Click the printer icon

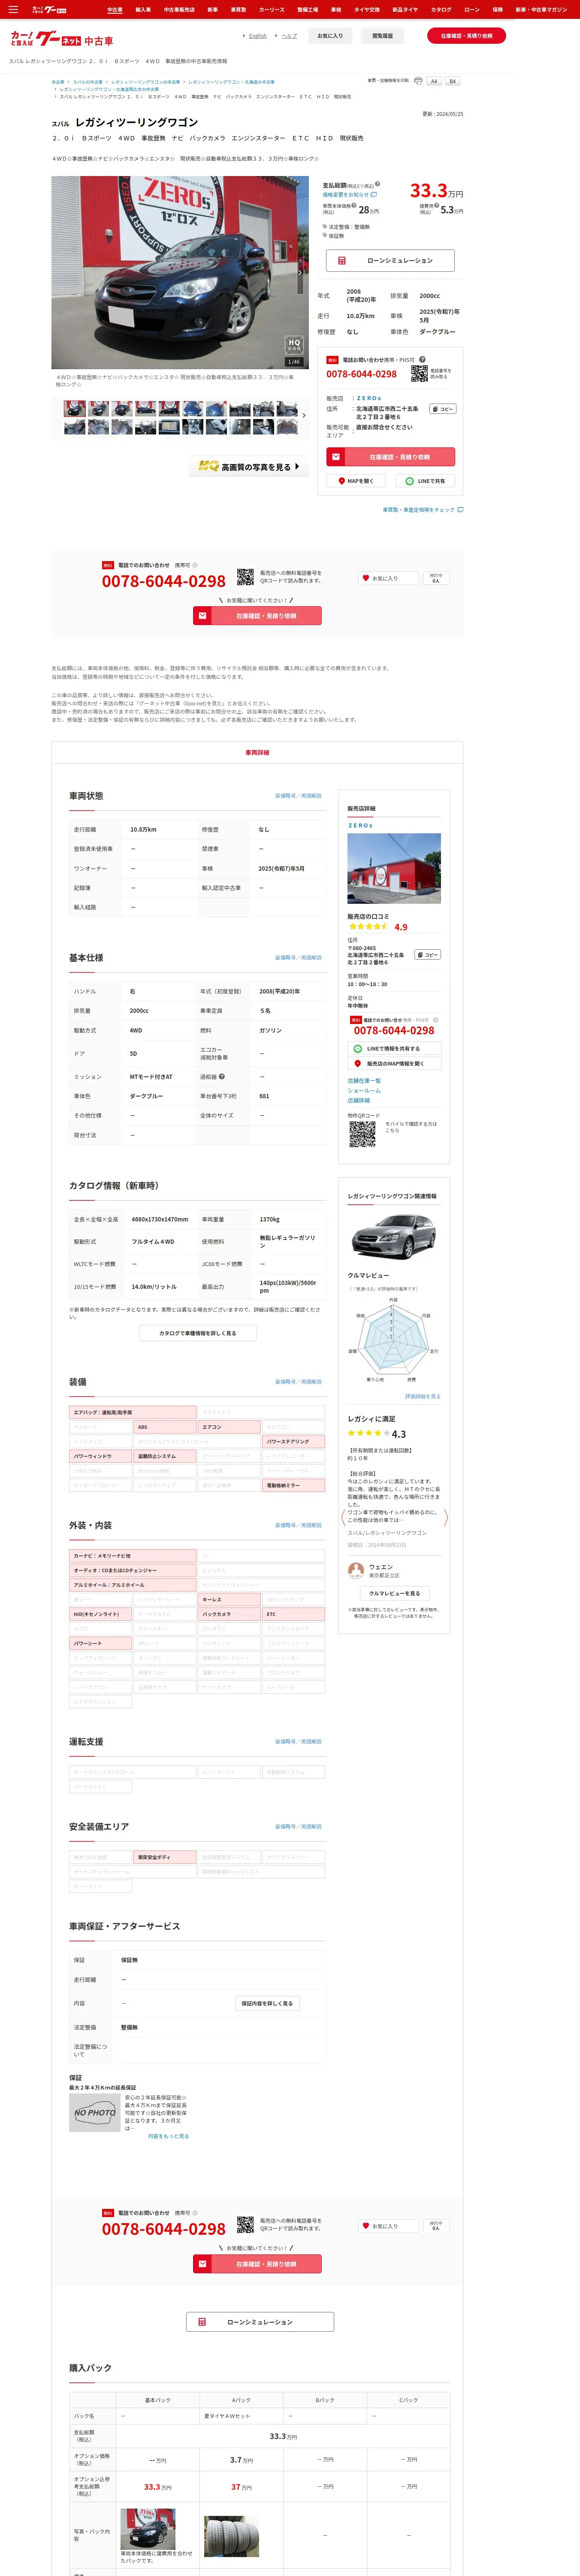418,81
